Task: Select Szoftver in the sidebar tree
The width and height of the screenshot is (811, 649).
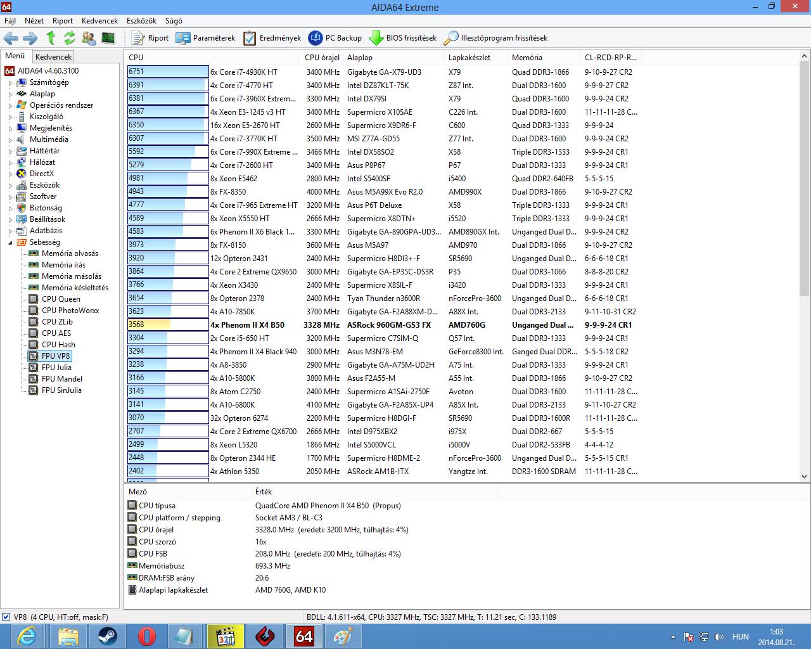Action: 43,196
